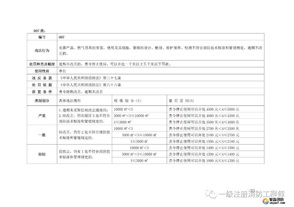Select the 一般 category cell
294x207 pixels.
click(x=42, y=135)
